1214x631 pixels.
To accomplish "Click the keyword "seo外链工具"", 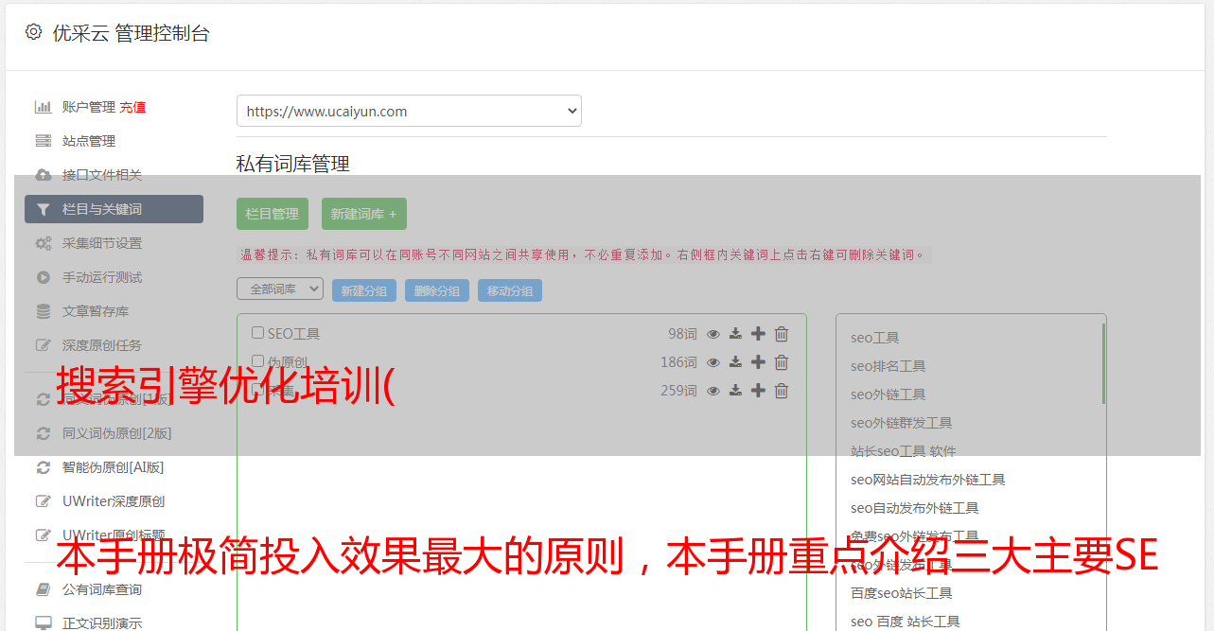I will pos(889,394).
